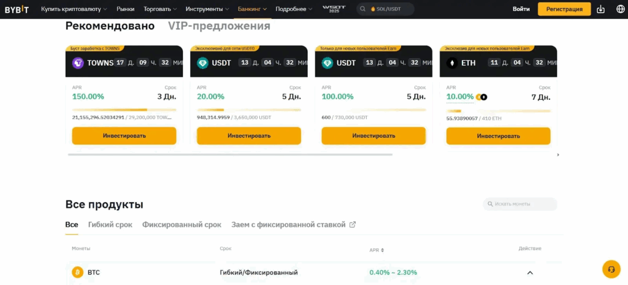Viewport: 628px width, 285px height.
Task: Click Инвестировать on the TOWNS card
Action: click(124, 135)
